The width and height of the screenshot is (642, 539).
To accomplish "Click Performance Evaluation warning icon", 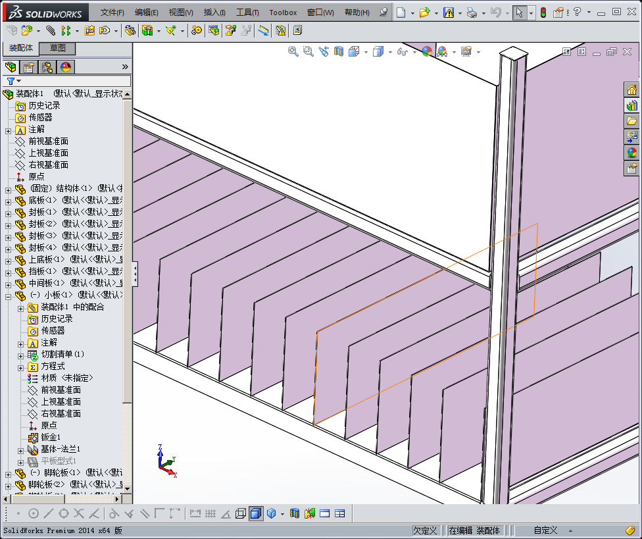I will point(280,30).
